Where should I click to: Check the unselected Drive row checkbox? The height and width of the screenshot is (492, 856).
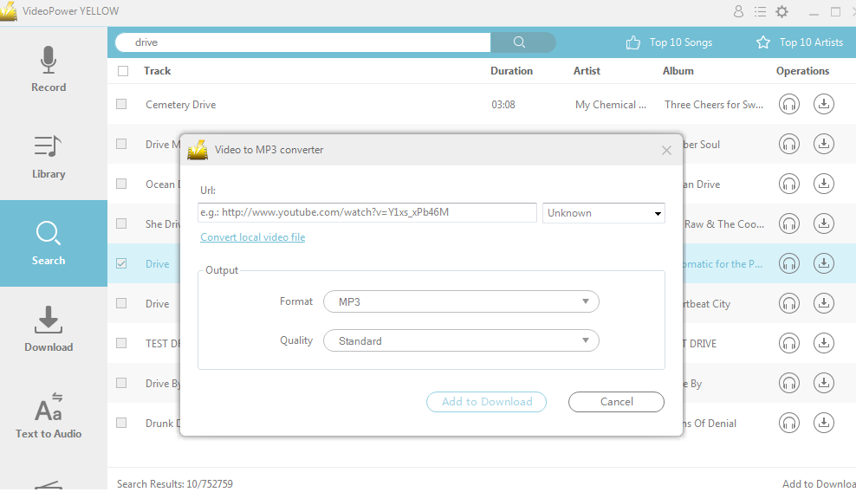(121, 303)
